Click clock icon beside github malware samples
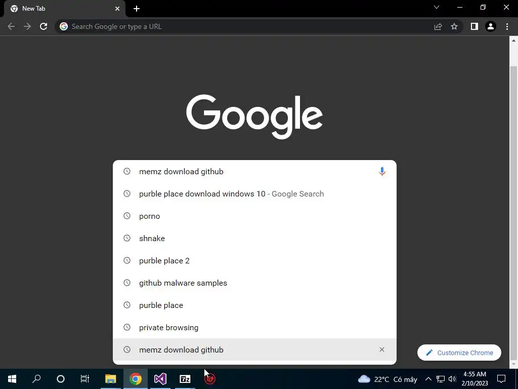 [127, 283]
